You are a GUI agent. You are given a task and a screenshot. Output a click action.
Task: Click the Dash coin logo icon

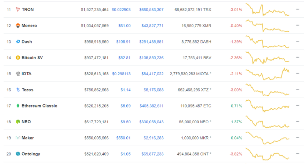[x=18, y=41]
